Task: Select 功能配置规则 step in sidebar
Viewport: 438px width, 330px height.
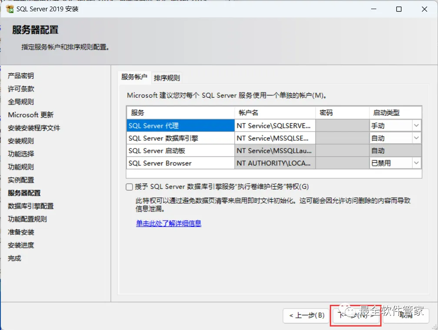Action: coord(27,219)
